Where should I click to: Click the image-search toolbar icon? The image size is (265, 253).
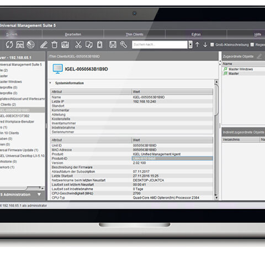[x=20, y=45]
